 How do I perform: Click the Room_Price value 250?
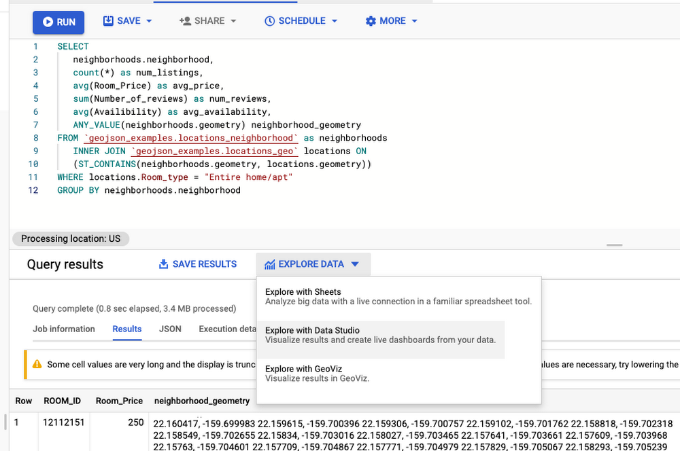136,422
